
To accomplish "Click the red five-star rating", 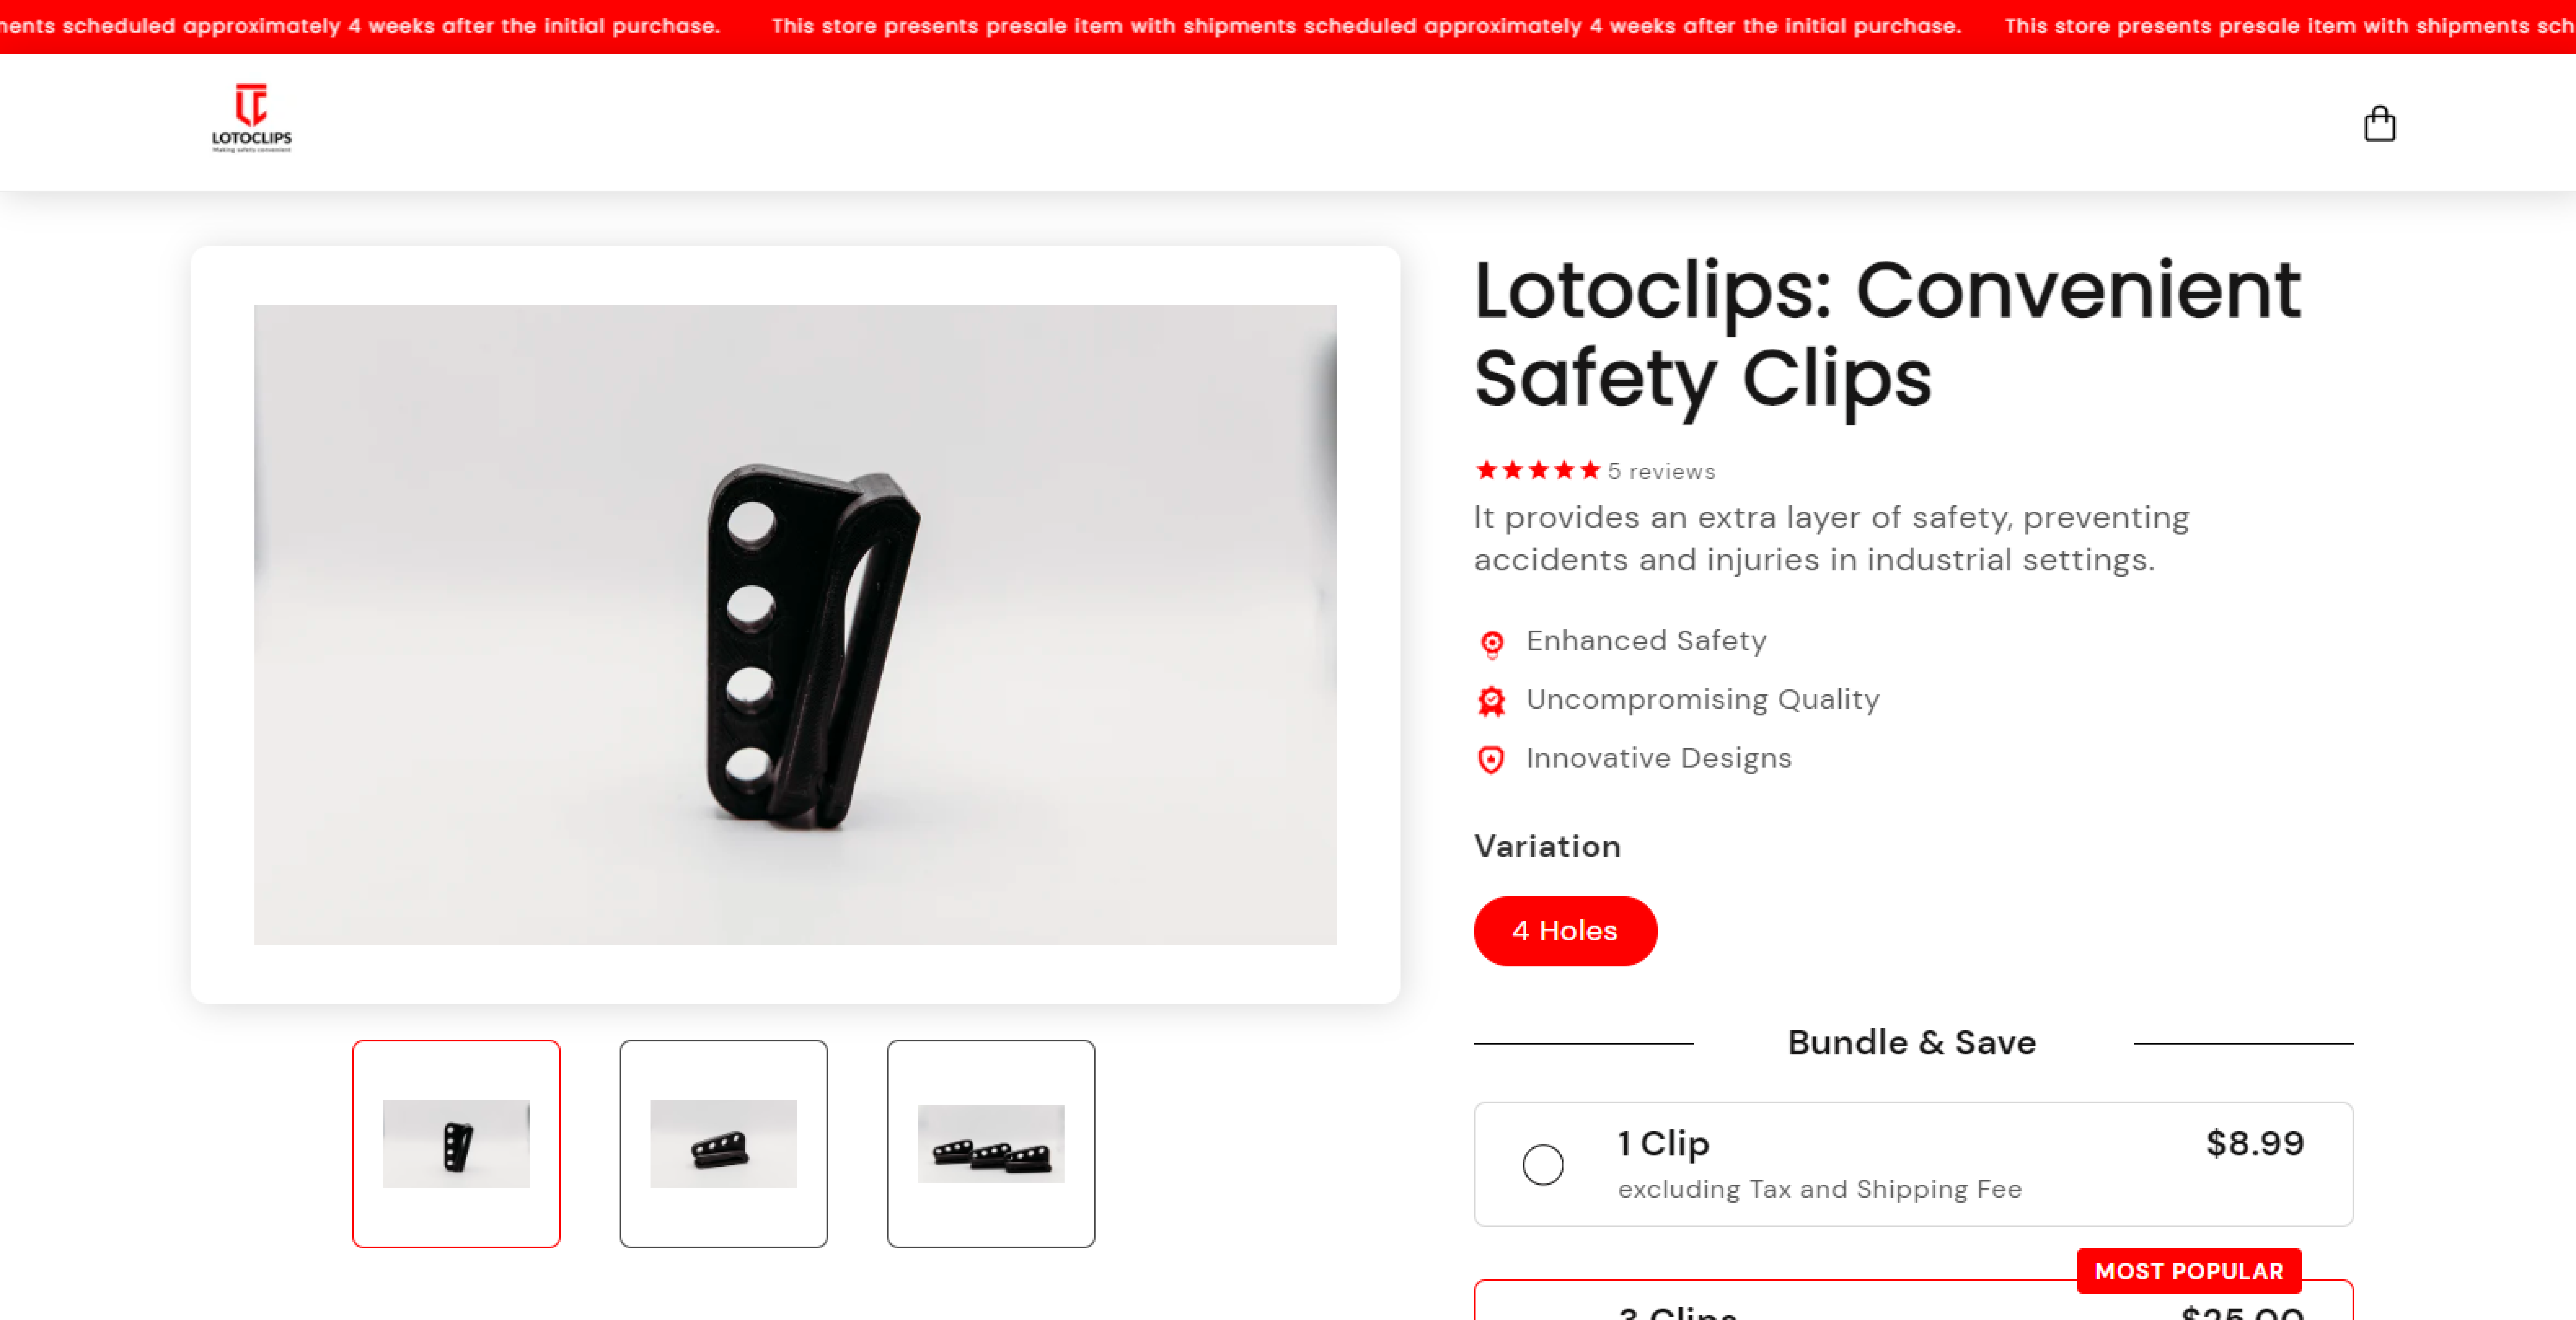I will (x=1538, y=470).
